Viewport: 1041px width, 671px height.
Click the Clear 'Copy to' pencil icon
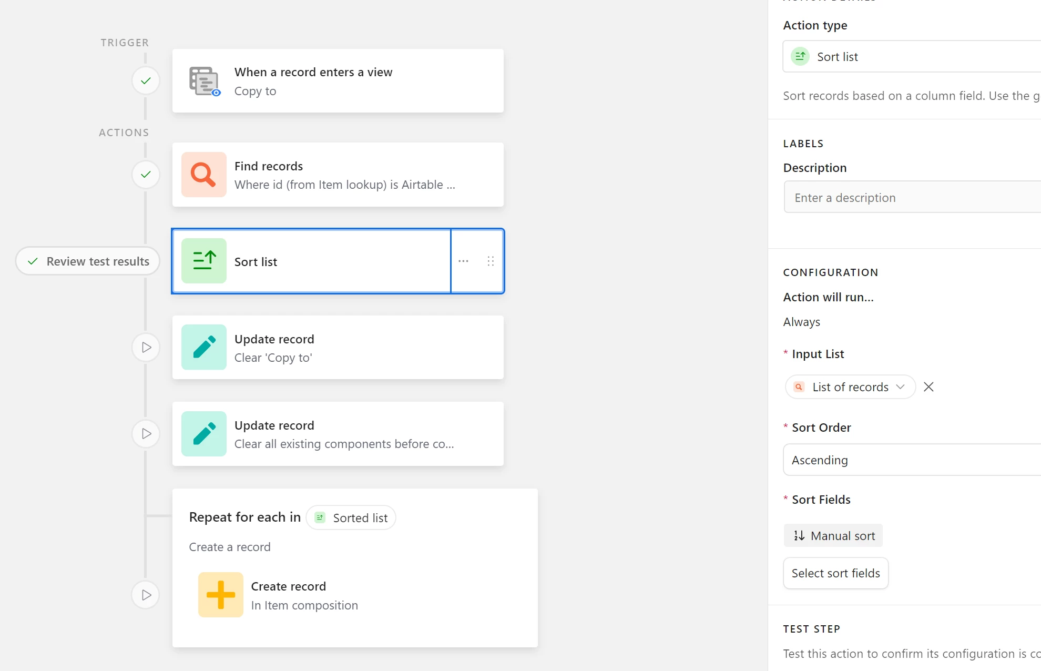pyautogui.click(x=203, y=347)
